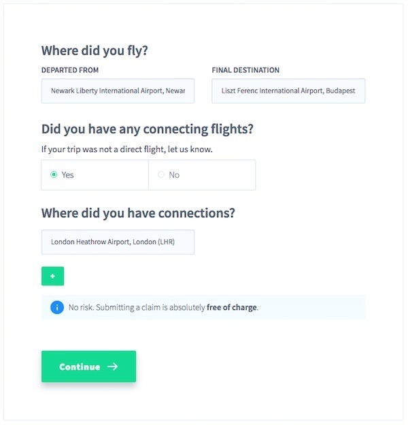
Task: Click the connecting flights question heading
Action: pyautogui.click(x=148, y=129)
